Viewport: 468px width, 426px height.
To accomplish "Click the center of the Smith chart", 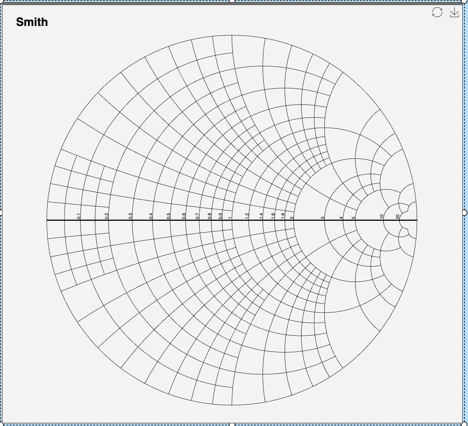I will 231,220.
